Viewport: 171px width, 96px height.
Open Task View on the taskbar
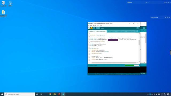point(41,94)
